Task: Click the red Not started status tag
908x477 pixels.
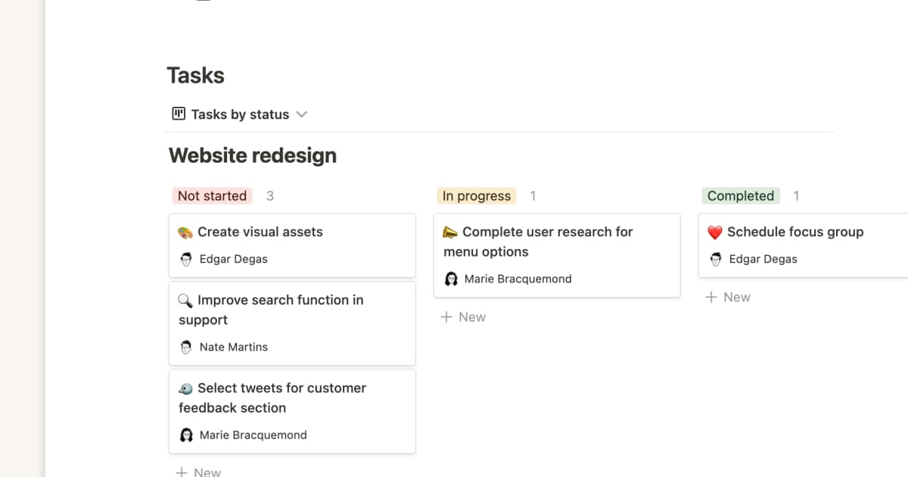Action: coord(212,195)
